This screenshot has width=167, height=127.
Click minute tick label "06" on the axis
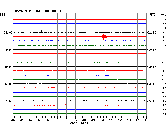66,120
